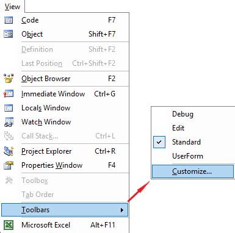
Task: Click the Alt+F11 shortcut text
Action: click(x=103, y=225)
